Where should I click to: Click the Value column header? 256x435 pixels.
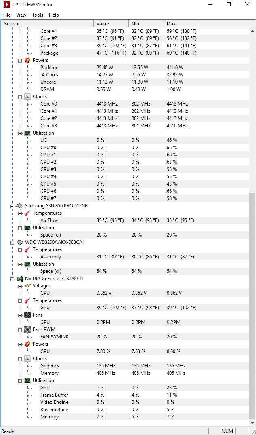coord(103,23)
